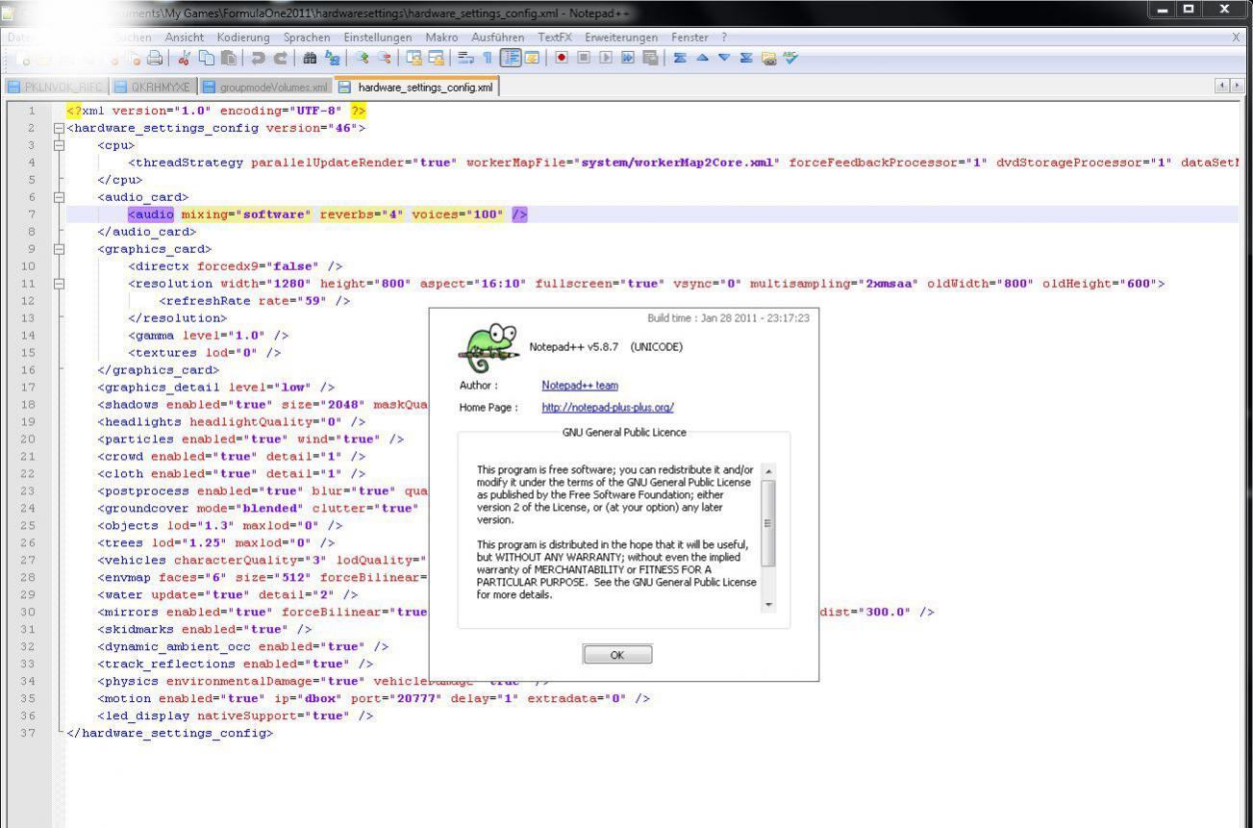This screenshot has height=828, width=1253.
Task: Click the 'Notepad++ v5.8.7 (UNICODE)' text
Action: pos(606,347)
